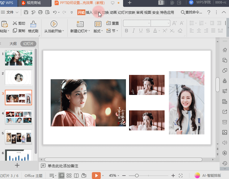Viewport: 229px width, 179px height.
Task: Click the Slide Sorter view icon
Action: [x=69, y=176]
